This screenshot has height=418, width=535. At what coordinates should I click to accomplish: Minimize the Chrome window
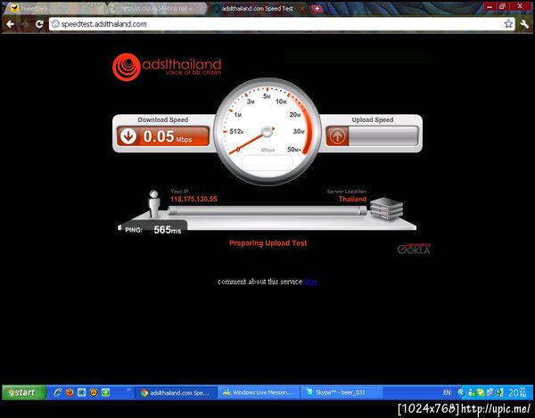pyautogui.click(x=490, y=6)
